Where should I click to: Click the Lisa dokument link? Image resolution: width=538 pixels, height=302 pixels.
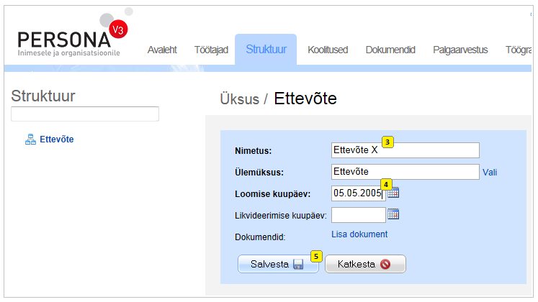point(359,234)
